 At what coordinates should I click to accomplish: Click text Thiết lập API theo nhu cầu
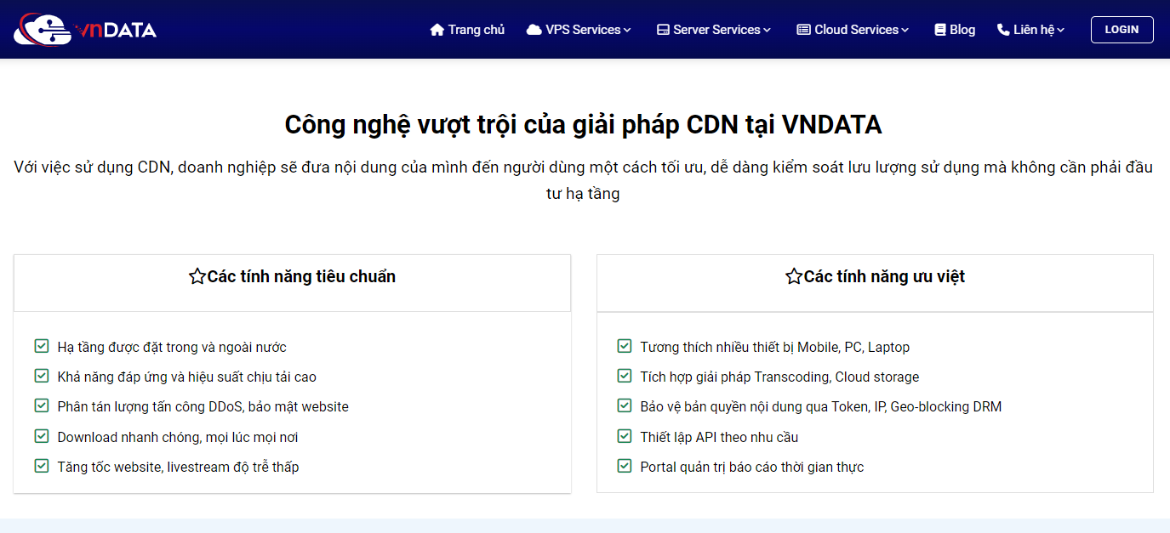719,437
